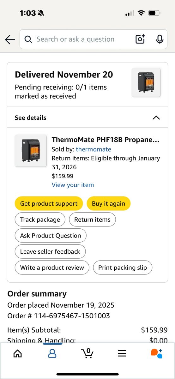Viewport: 175px width, 379px height.
Task: Select Track package
Action: (x=40, y=220)
